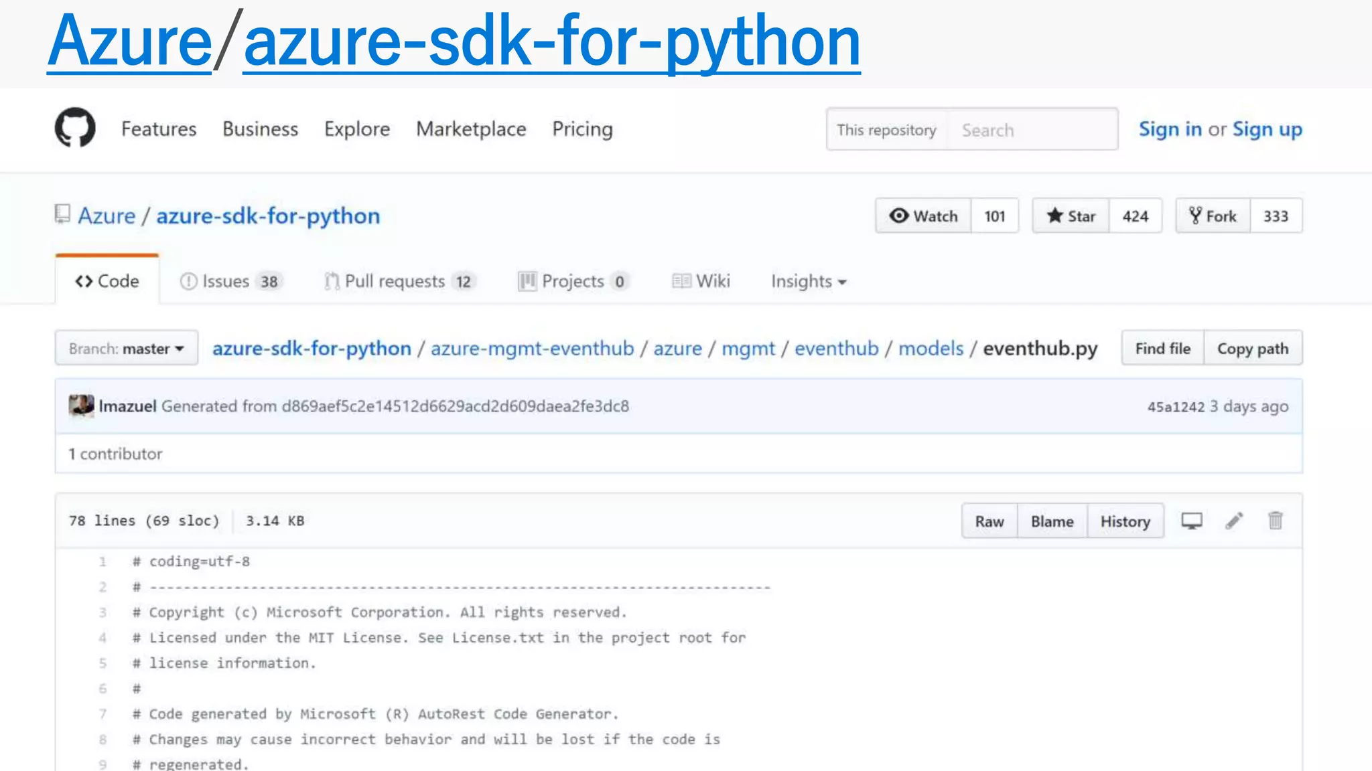The height and width of the screenshot is (771, 1372).
Task: Go to the mgmt folder in breadcrumb
Action: pos(748,348)
